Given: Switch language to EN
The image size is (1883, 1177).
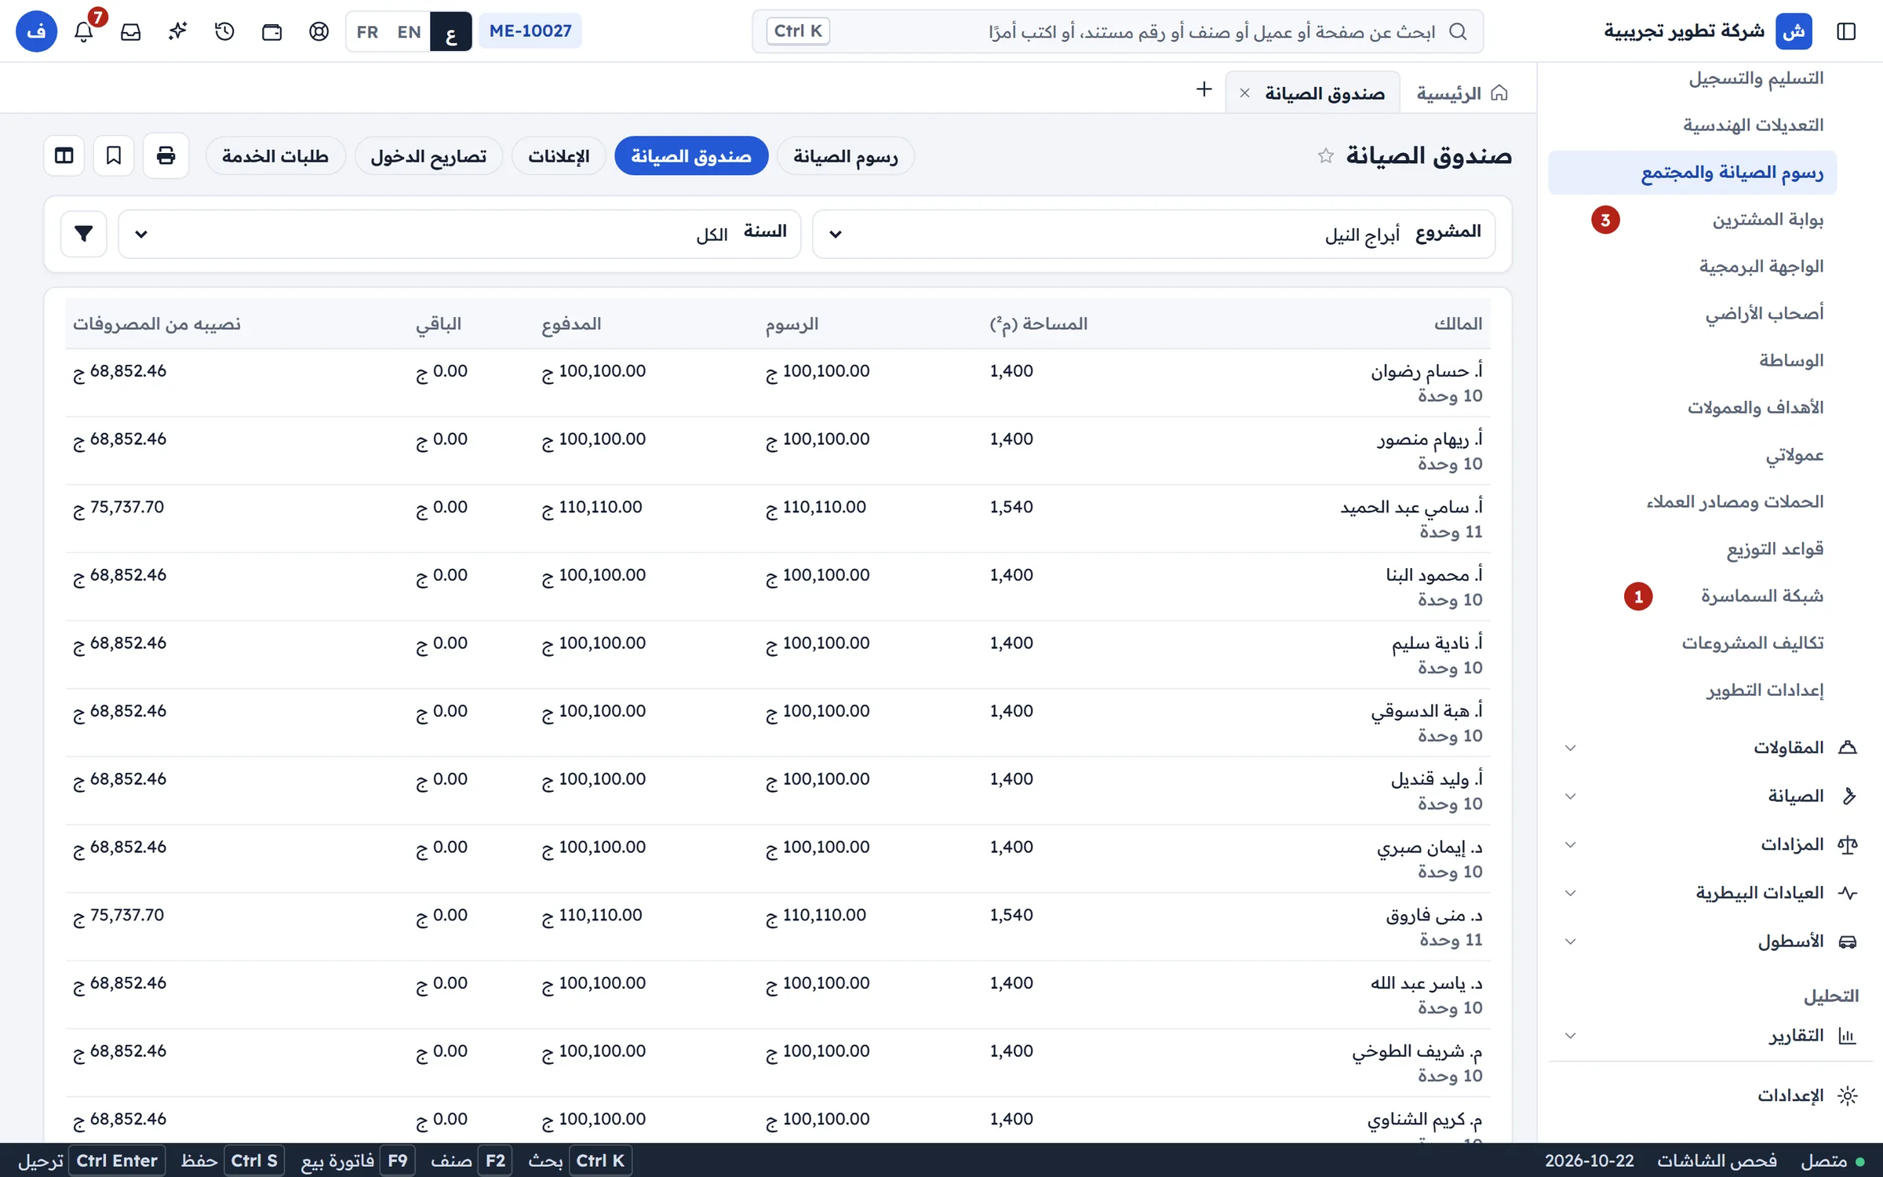Looking at the screenshot, I should pos(409,31).
